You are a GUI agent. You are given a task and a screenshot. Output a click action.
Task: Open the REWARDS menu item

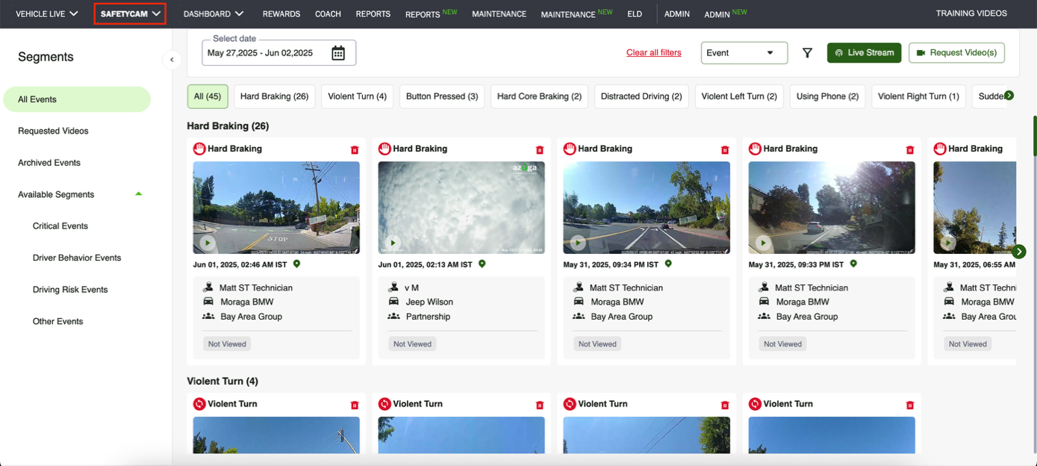tap(281, 14)
